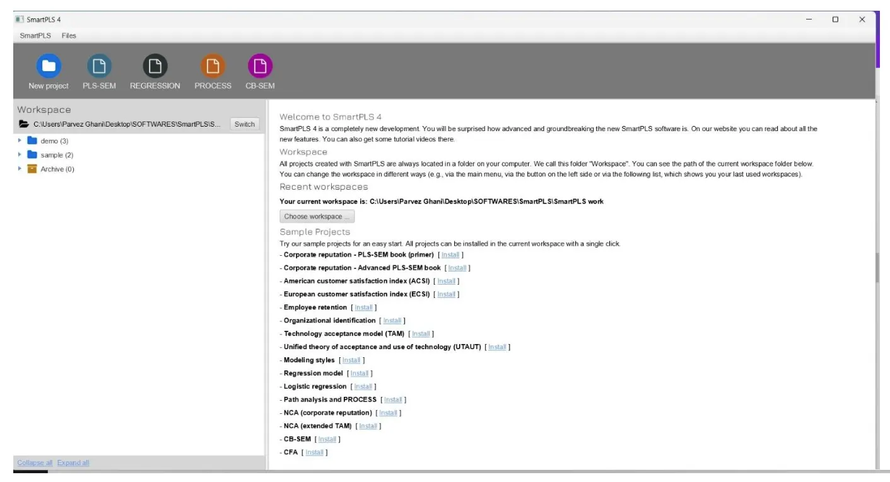Open the SmartPLS menu
890x482 pixels.
click(35, 35)
